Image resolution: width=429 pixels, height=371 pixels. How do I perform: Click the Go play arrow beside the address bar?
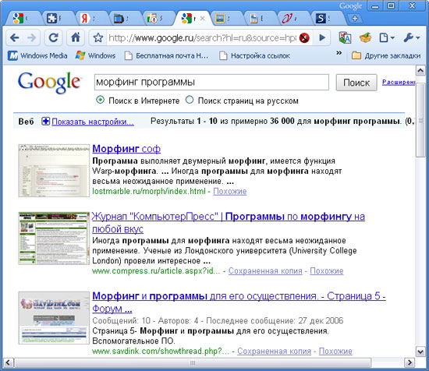(322, 37)
